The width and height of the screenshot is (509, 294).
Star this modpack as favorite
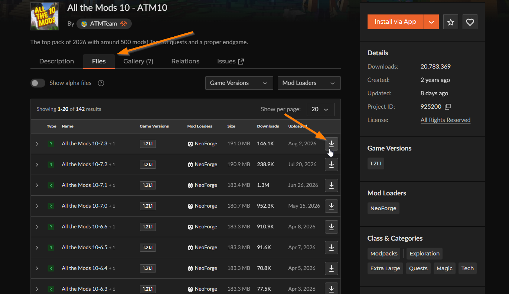(x=451, y=22)
